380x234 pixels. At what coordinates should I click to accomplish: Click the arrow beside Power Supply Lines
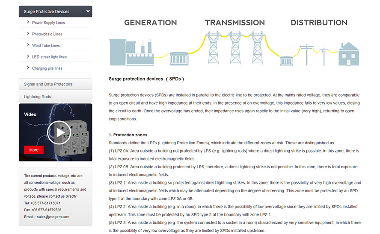[28, 22]
